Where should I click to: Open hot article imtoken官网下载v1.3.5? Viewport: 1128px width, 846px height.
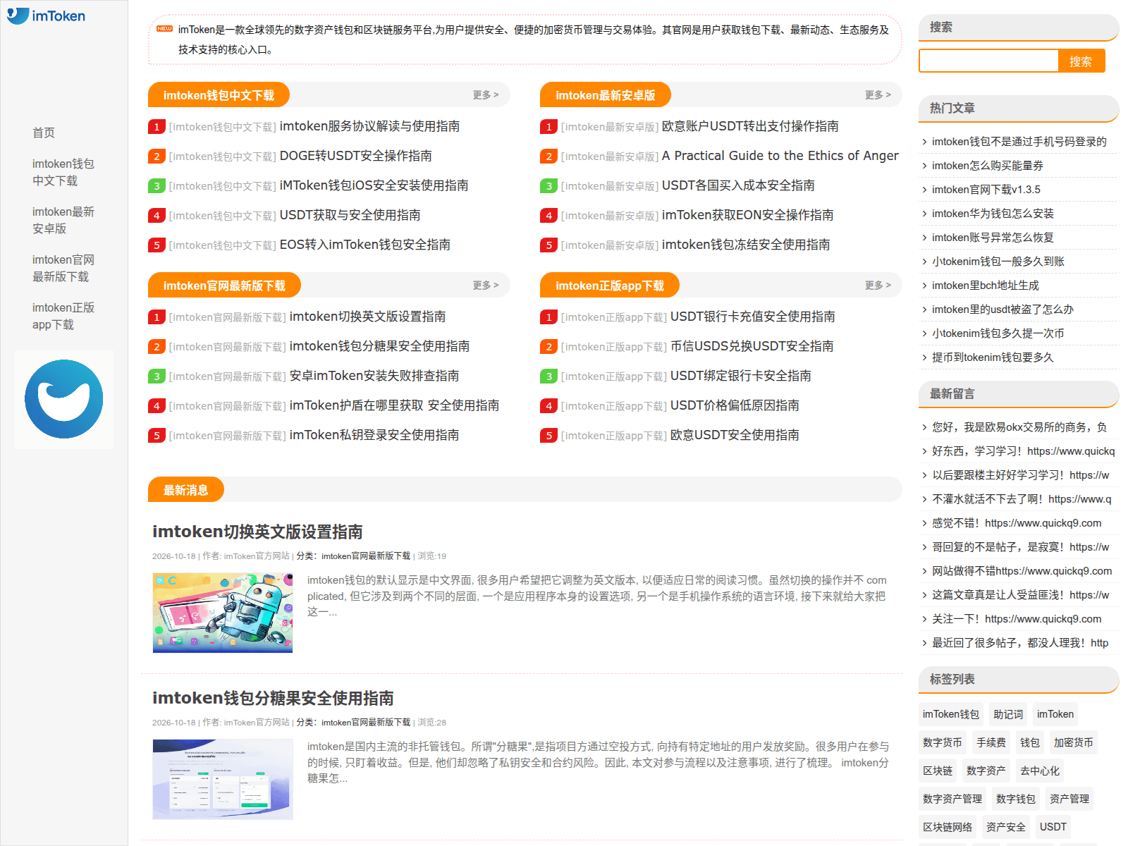(x=986, y=190)
